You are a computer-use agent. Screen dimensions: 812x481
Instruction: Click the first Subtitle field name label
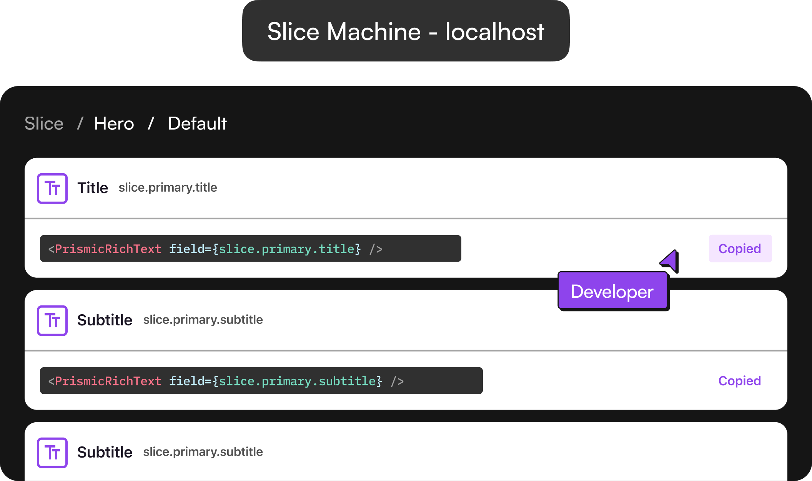pyautogui.click(x=105, y=320)
